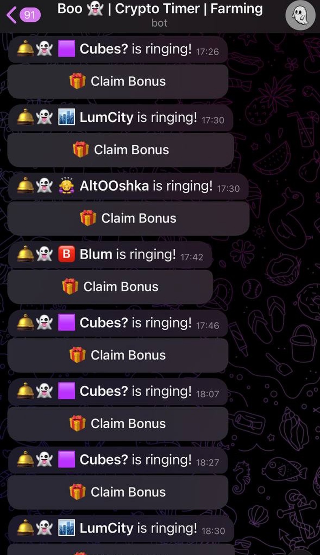Tap the AltOOshka character emoji icon
This screenshot has height=555, width=320.
[67, 185]
